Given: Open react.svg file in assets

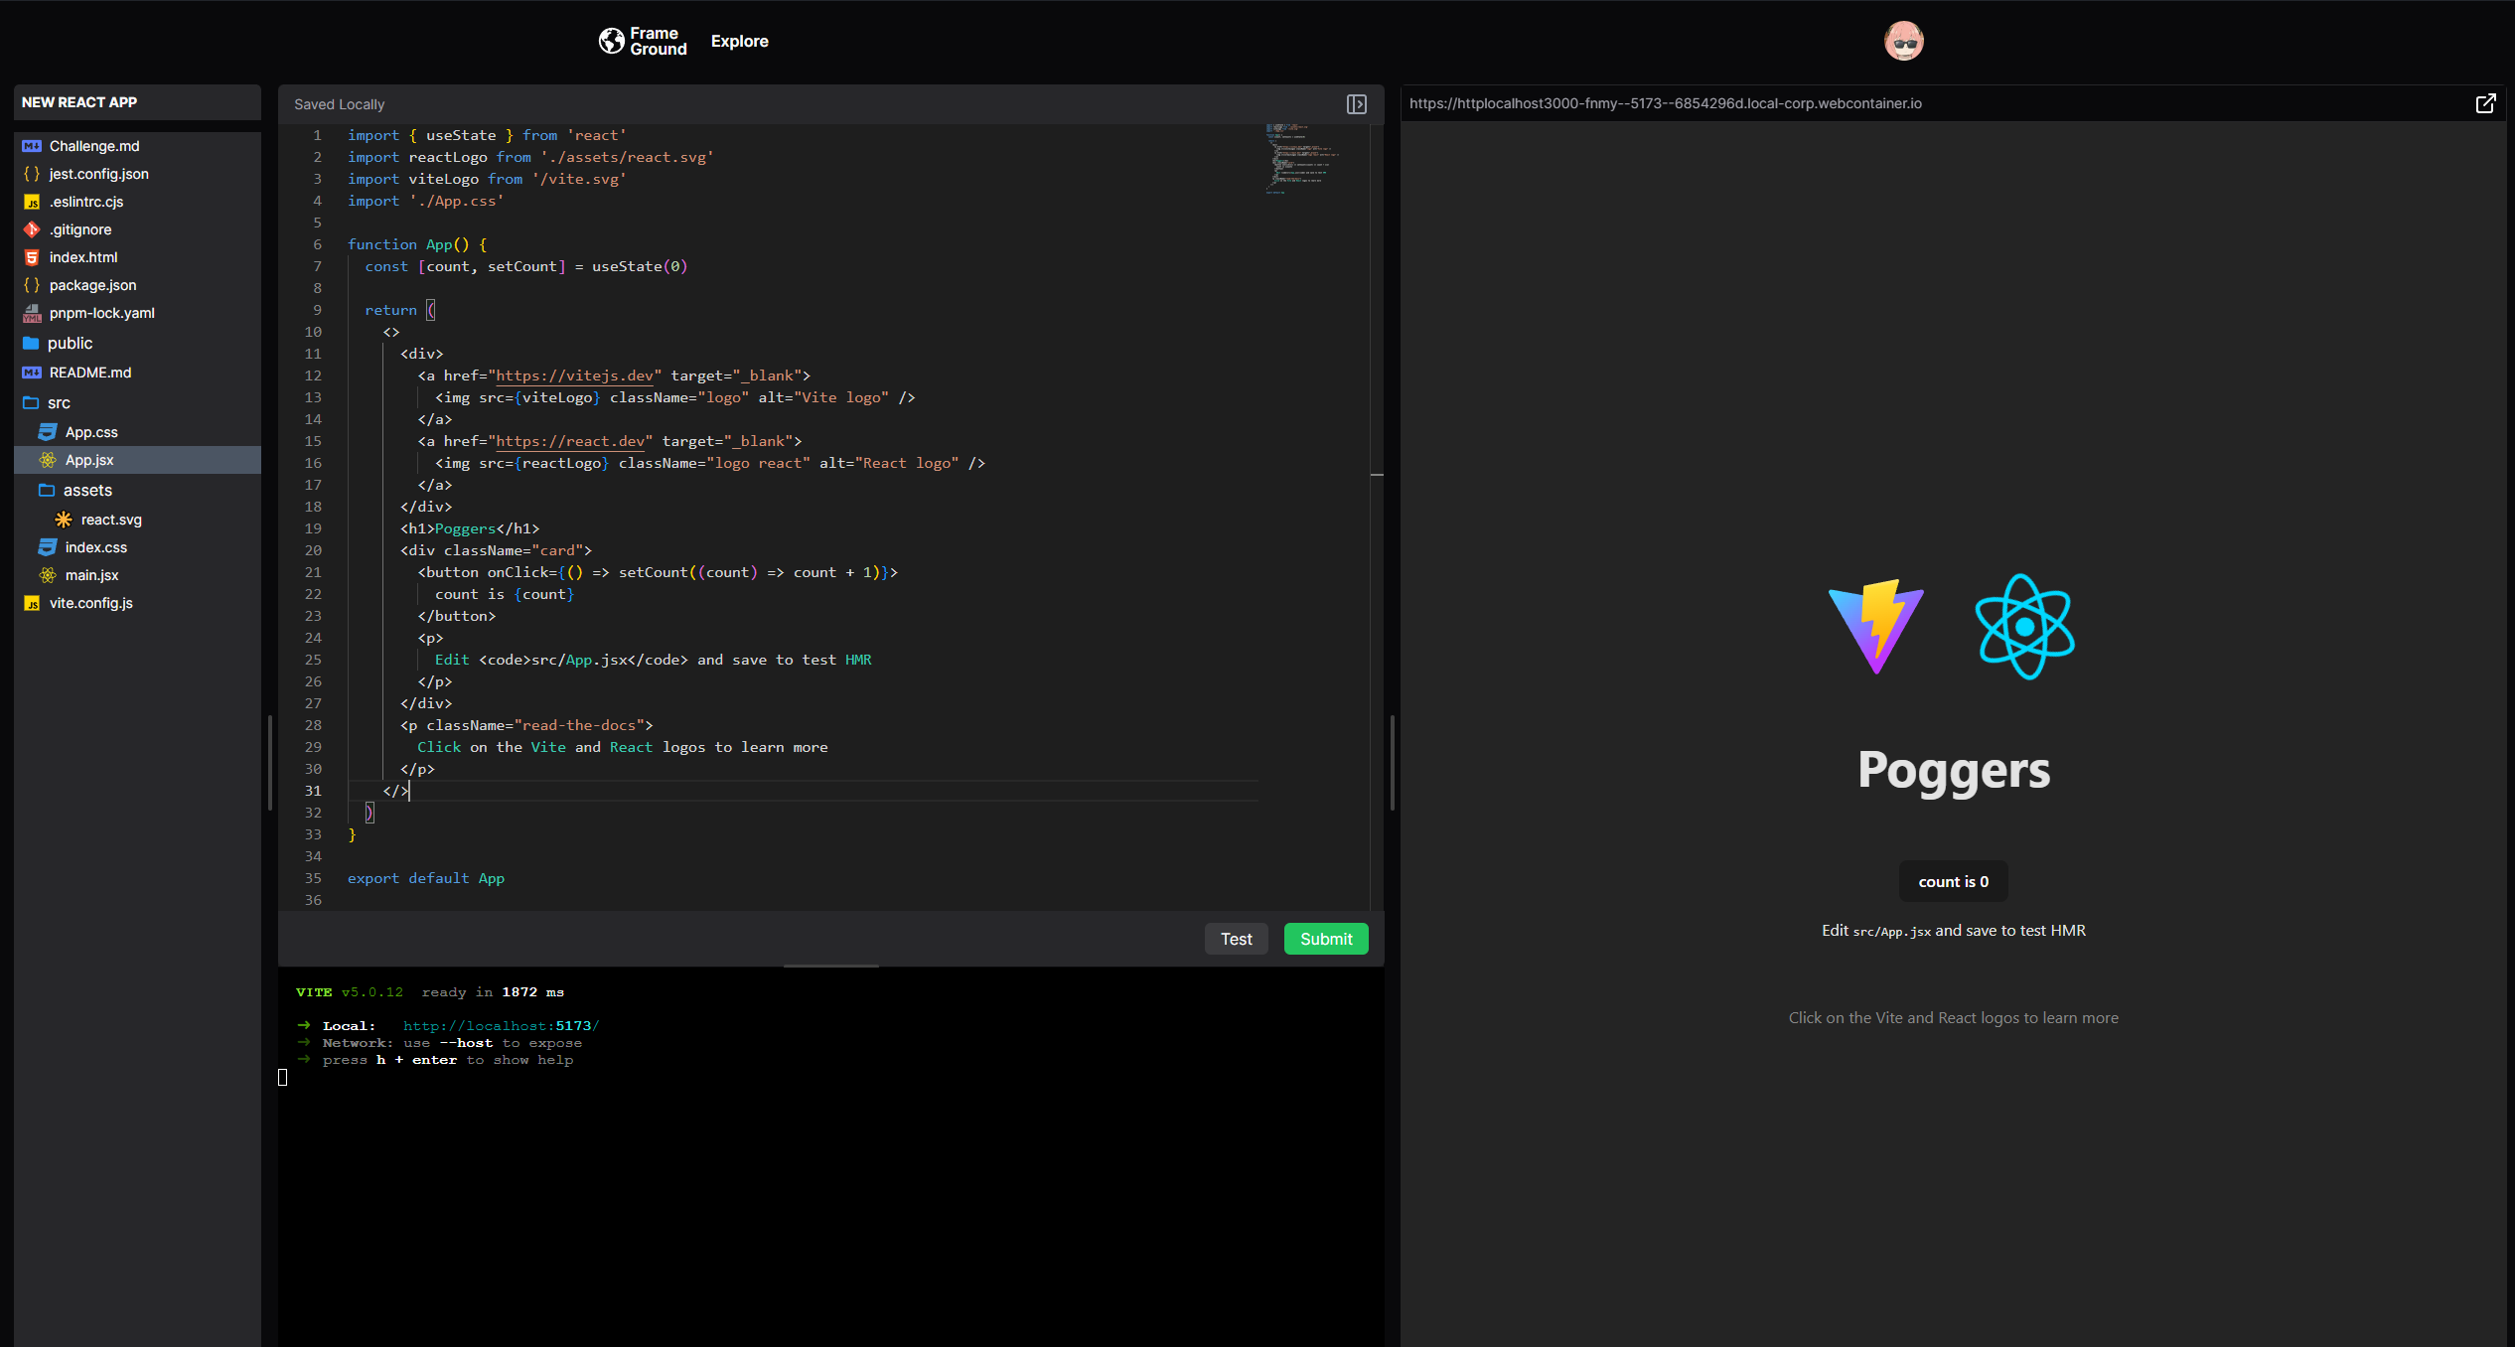Looking at the screenshot, I should [110, 520].
